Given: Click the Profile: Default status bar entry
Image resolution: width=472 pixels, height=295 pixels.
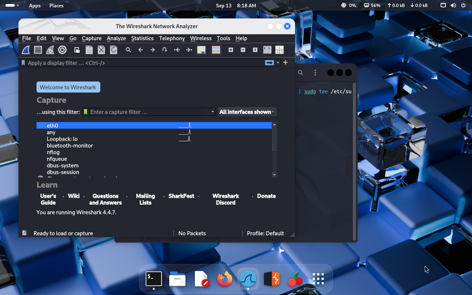Looking at the screenshot, I should pos(265,233).
